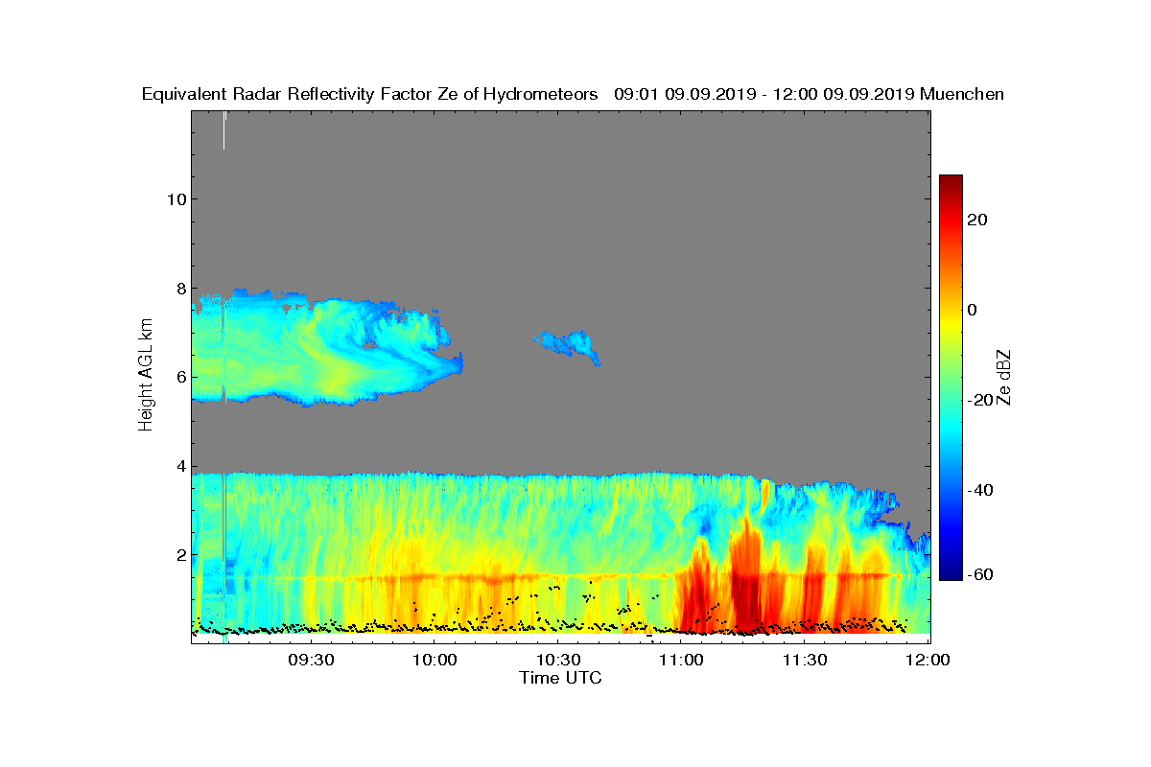The image size is (1151, 767).
Task: Click the 10:00 time axis label
Action: (435, 661)
